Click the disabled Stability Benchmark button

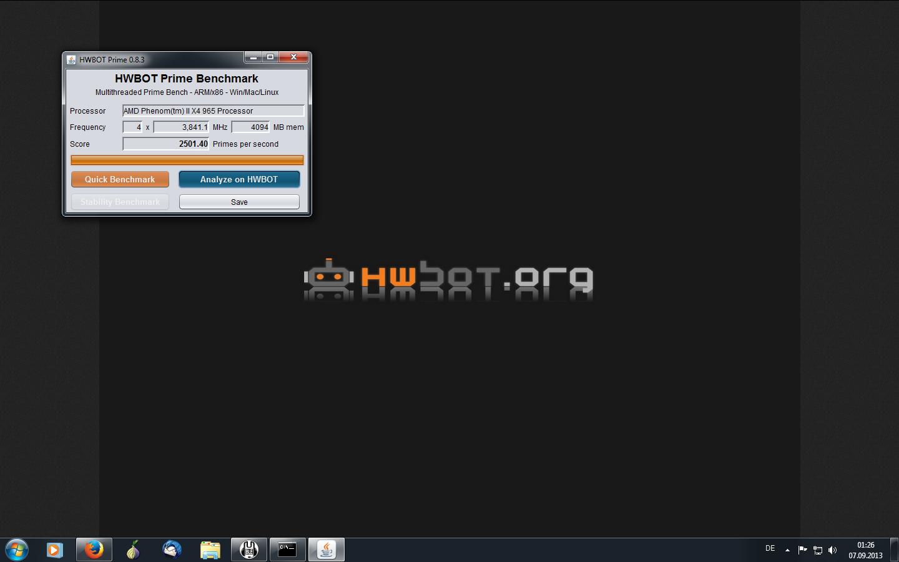pos(120,202)
